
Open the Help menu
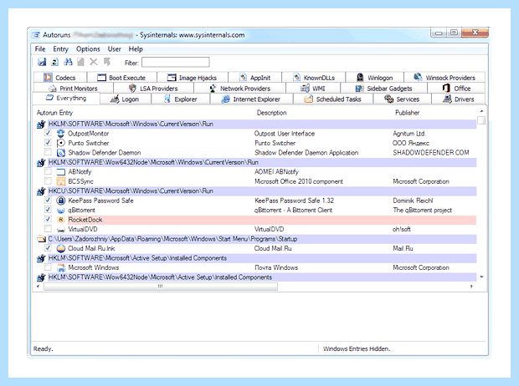tap(136, 49)
